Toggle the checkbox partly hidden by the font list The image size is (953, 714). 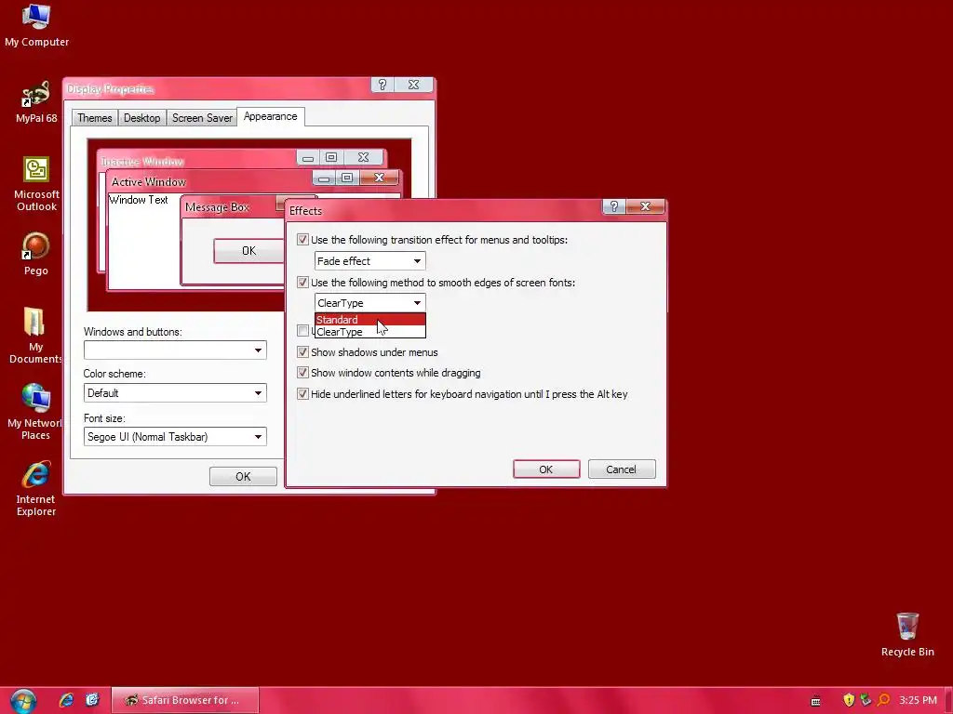pyautogui.click(x=302, y=331)
